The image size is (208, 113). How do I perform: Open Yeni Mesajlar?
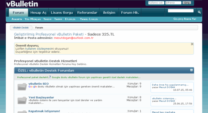[33, 19]
